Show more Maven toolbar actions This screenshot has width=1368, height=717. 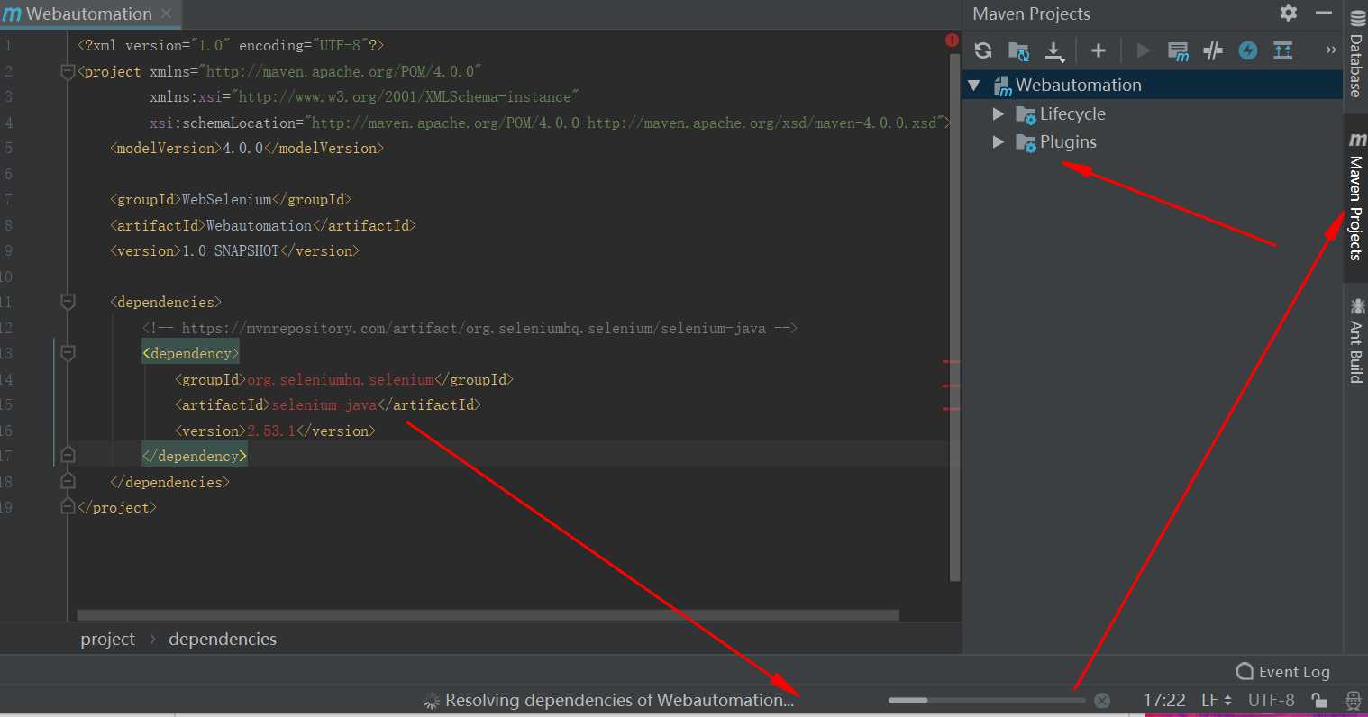[x=1331, y=50]
